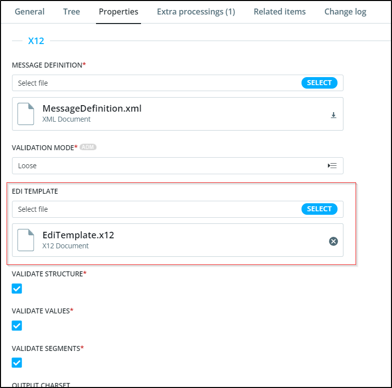Download the MessageDefinition.xml file

pos(333,115)
